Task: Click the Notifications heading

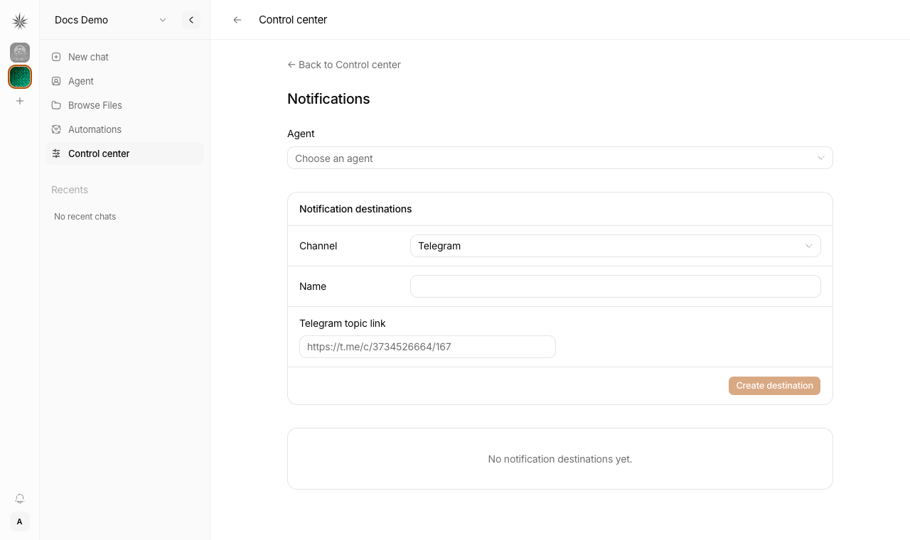Action: [328, 99]
